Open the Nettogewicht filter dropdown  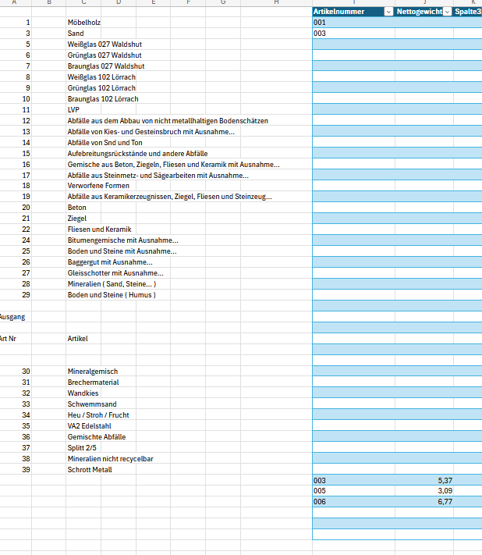(x=448, y=12)
